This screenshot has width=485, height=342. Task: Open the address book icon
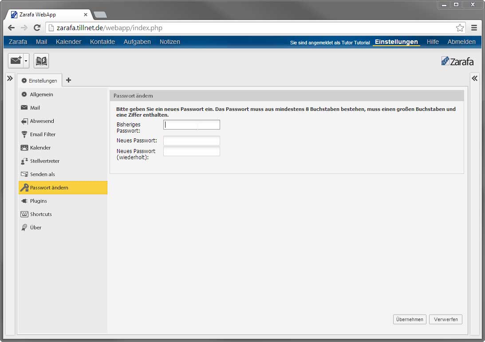point(41,61)
